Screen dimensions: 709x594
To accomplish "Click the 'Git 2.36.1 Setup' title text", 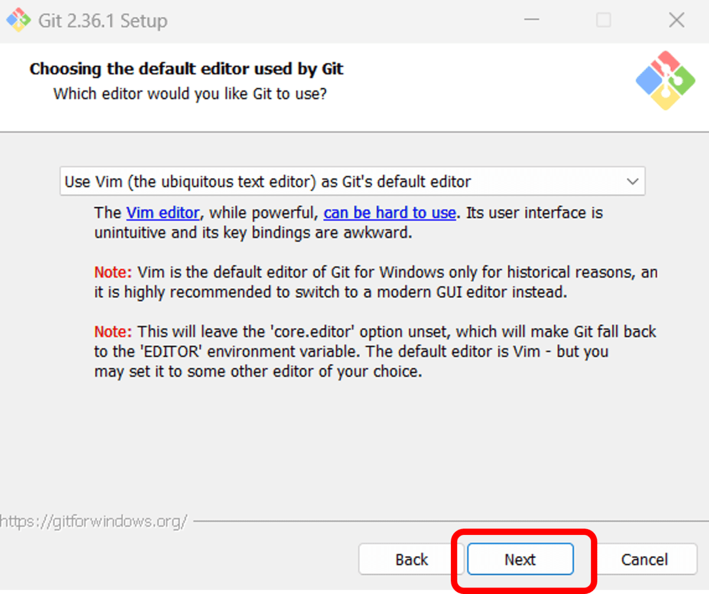I will pyautogui.click(x=103, y=21).
